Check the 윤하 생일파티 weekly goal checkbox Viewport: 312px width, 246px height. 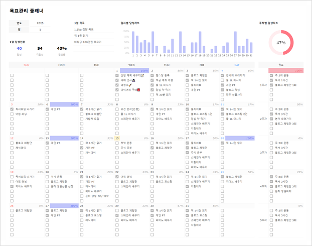(271, 191)
